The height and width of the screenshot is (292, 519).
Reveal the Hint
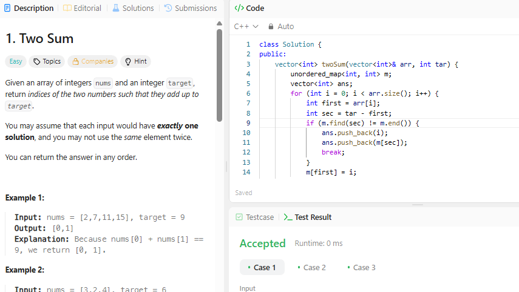[x=136, y=61]
